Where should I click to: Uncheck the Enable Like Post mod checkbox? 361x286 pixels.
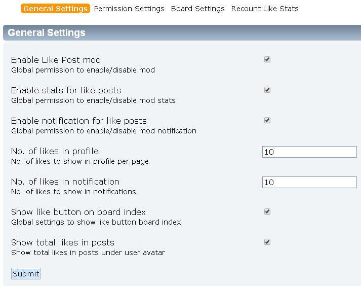[267, 59]
